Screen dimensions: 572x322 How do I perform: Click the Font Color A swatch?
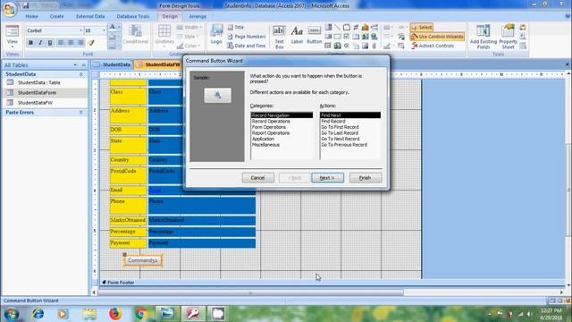click(x=113, y=28)
